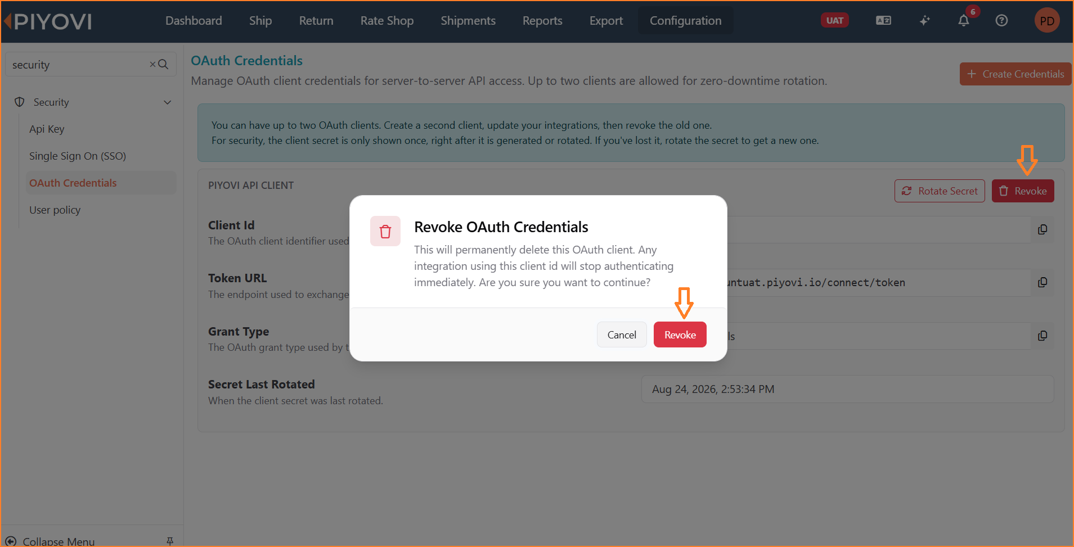Viewport: 1074px width, 547px height.
Task: Clear the security search text
Action: (152, 65)
